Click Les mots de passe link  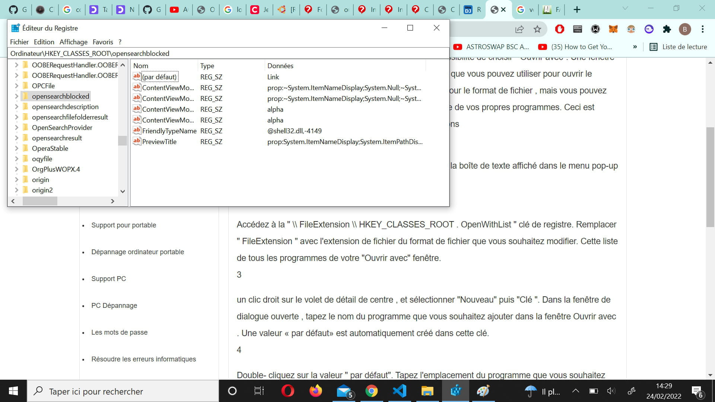tap(119, 332)
